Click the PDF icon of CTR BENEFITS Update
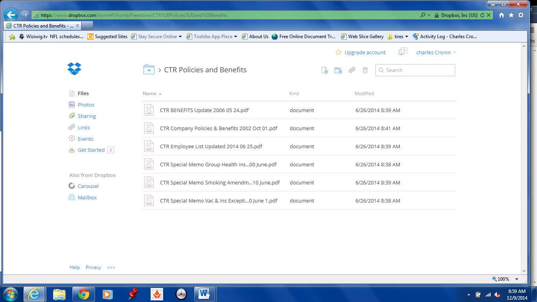The image size is (537, 302). click(x=149, y=110)
